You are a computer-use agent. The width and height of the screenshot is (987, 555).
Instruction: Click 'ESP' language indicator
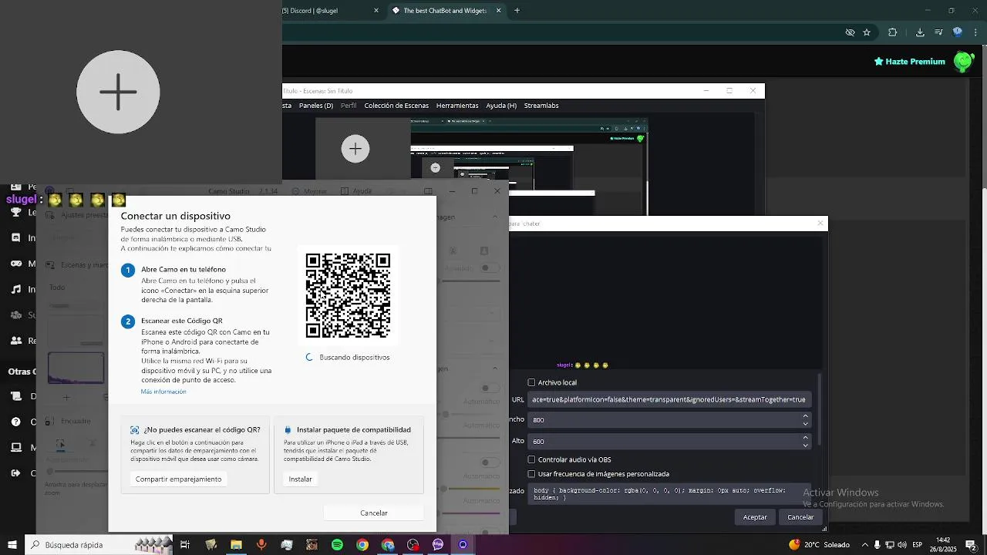[918, 545]
